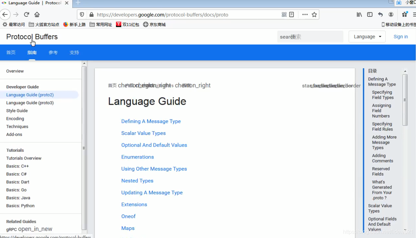Jump to Scalar Value Types in page list
Viewport: 416px width, 238px height.
[144, 133]
